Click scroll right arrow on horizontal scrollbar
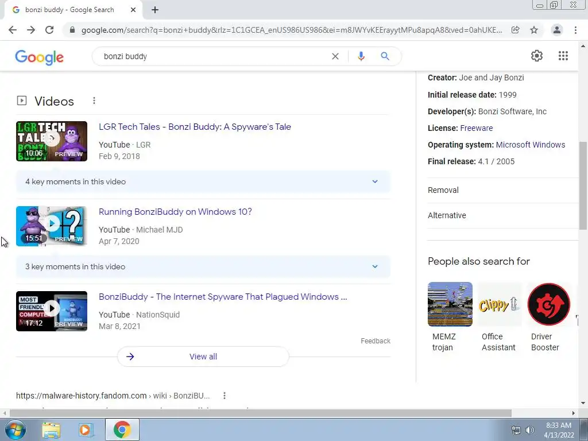This screenshot has width=588, height=441. pos(574,413)
